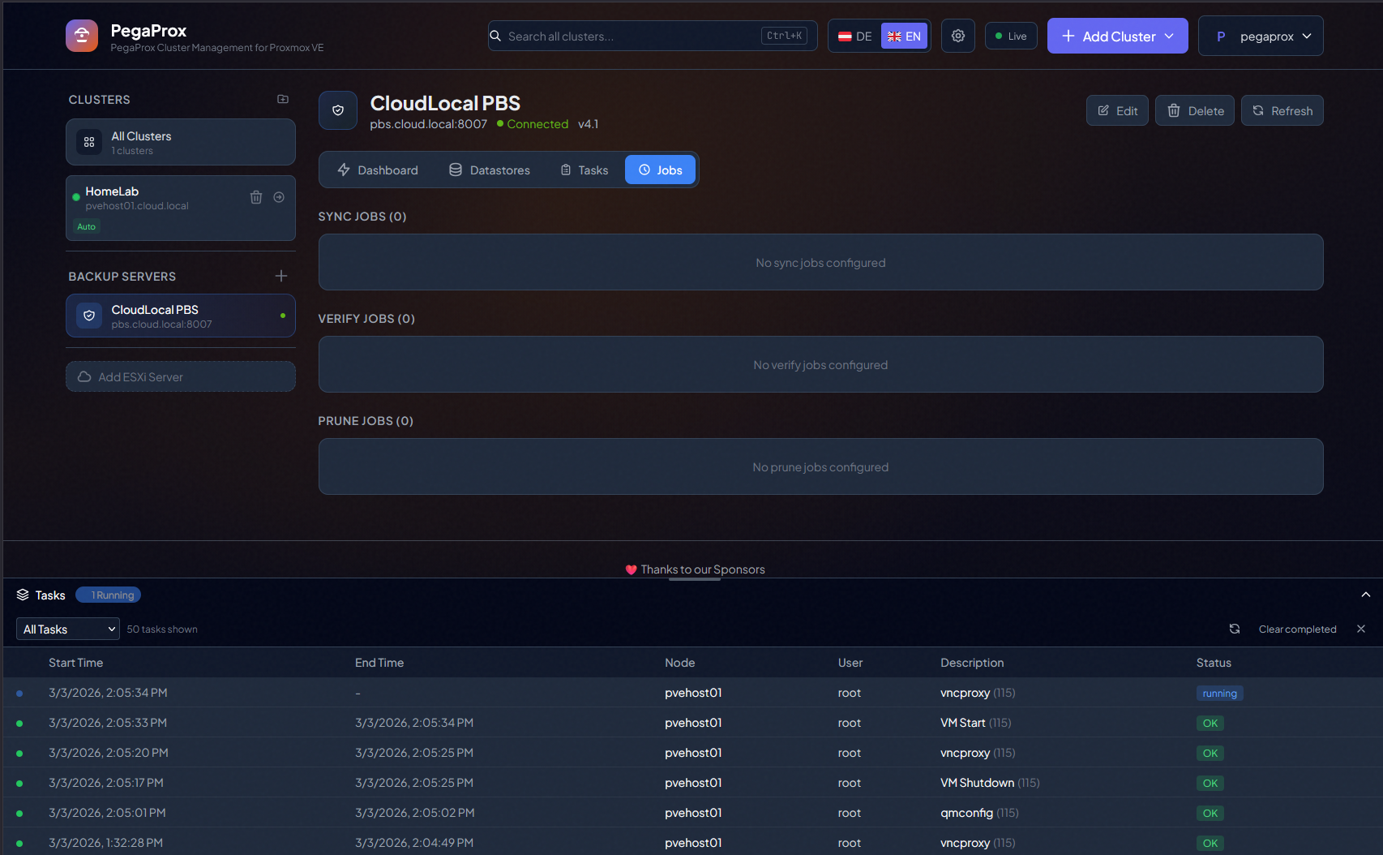The width and height of the screenshot is (1383, 855).
Task: Open the settings gear icon
Action: click(x=958, y=36)
